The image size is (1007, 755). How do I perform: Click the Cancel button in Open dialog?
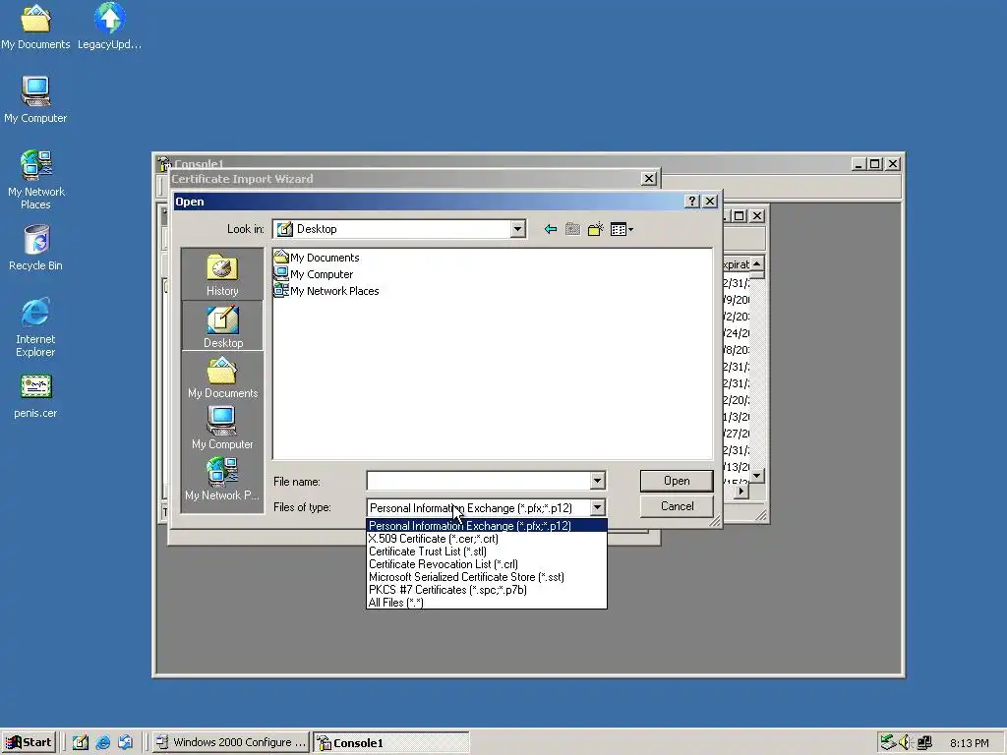click(x=677, y=506)
